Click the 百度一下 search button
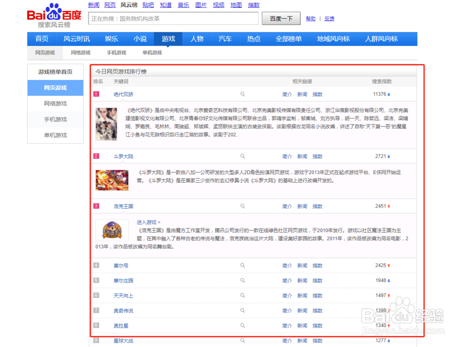The width and height of the screenshot is (471, 347). tap(281, 18)
